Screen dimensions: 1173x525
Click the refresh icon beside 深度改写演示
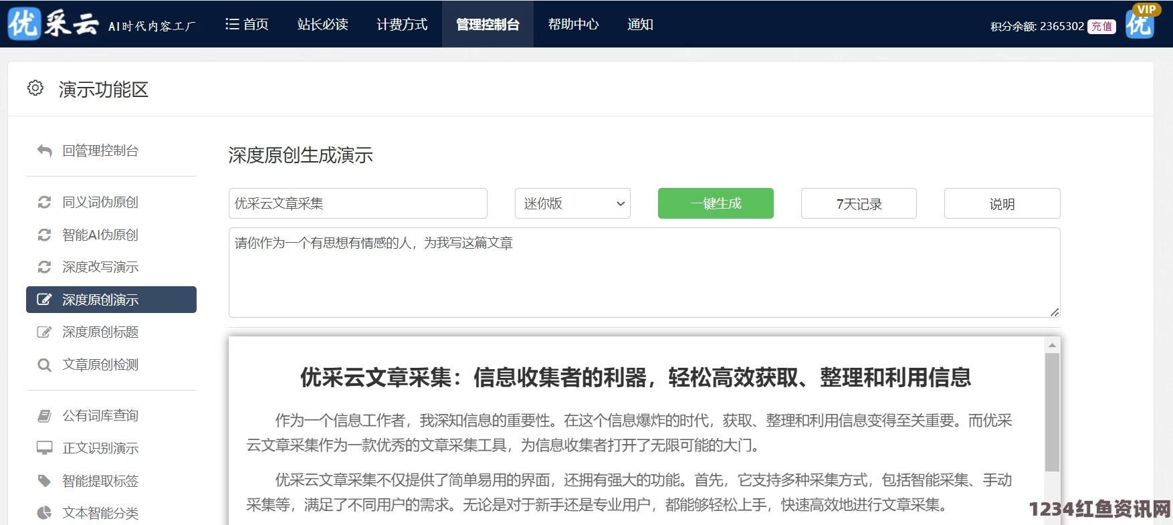[x=44, y=267]
